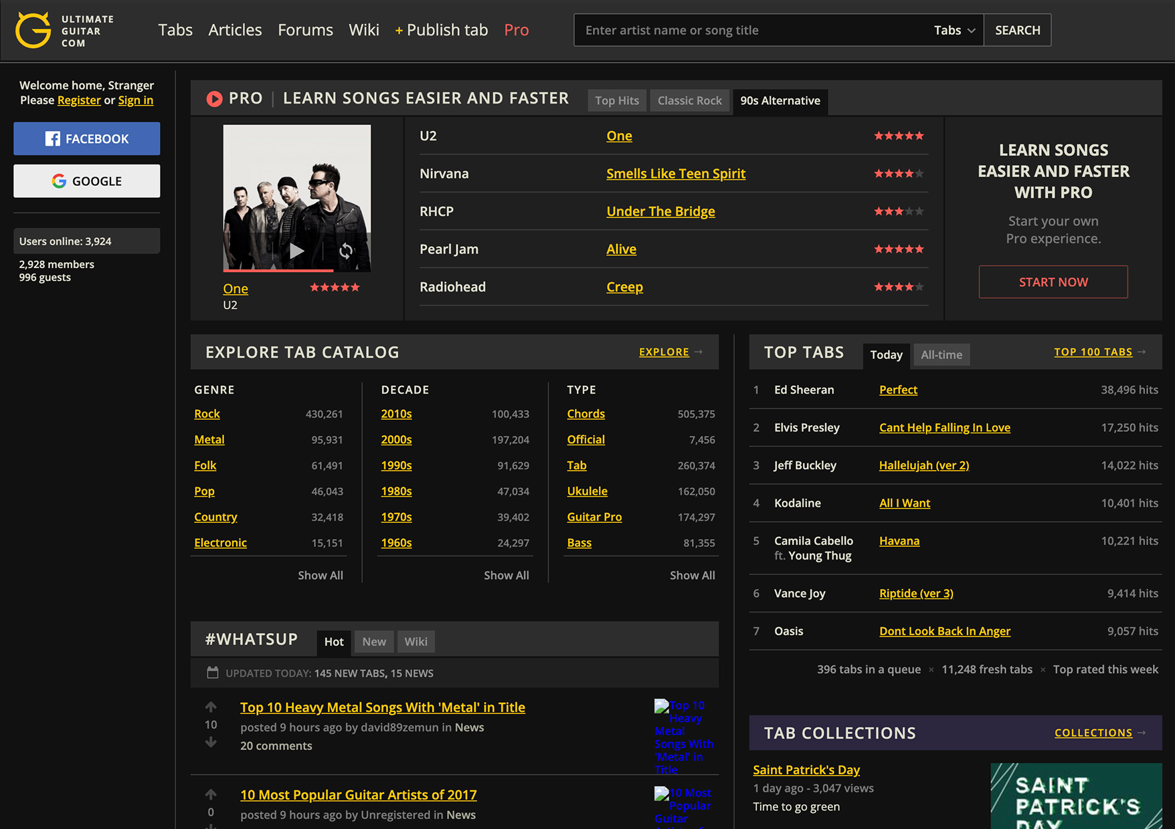Expand Show All under Type
Viewport: 1175px width, 829px height.
click(693, 575)
